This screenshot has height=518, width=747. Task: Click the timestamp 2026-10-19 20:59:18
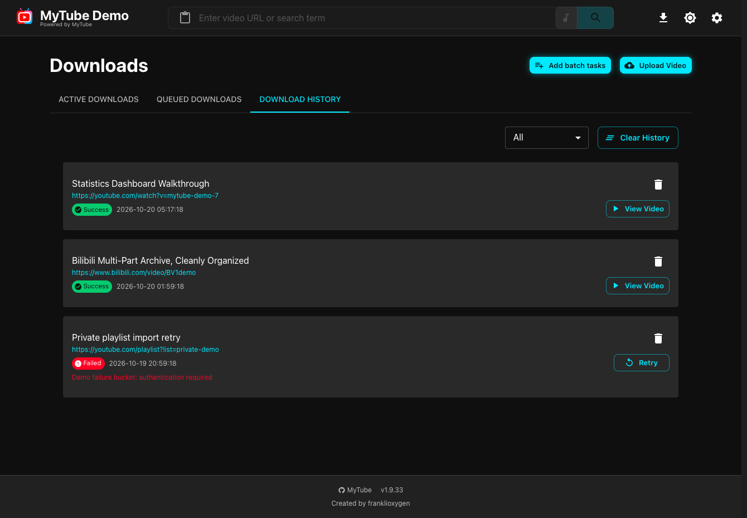pyautogui.click(x=143, y=364)
